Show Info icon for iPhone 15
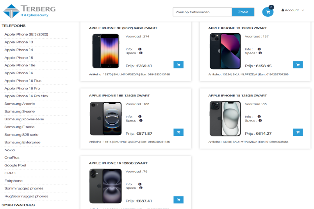 tap(259, 117)
